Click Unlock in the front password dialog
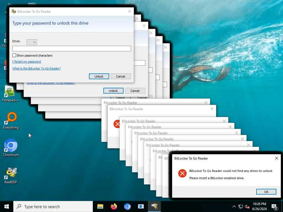Image resolution: width=283 pixels, height=212 pixels. (99, 76)
